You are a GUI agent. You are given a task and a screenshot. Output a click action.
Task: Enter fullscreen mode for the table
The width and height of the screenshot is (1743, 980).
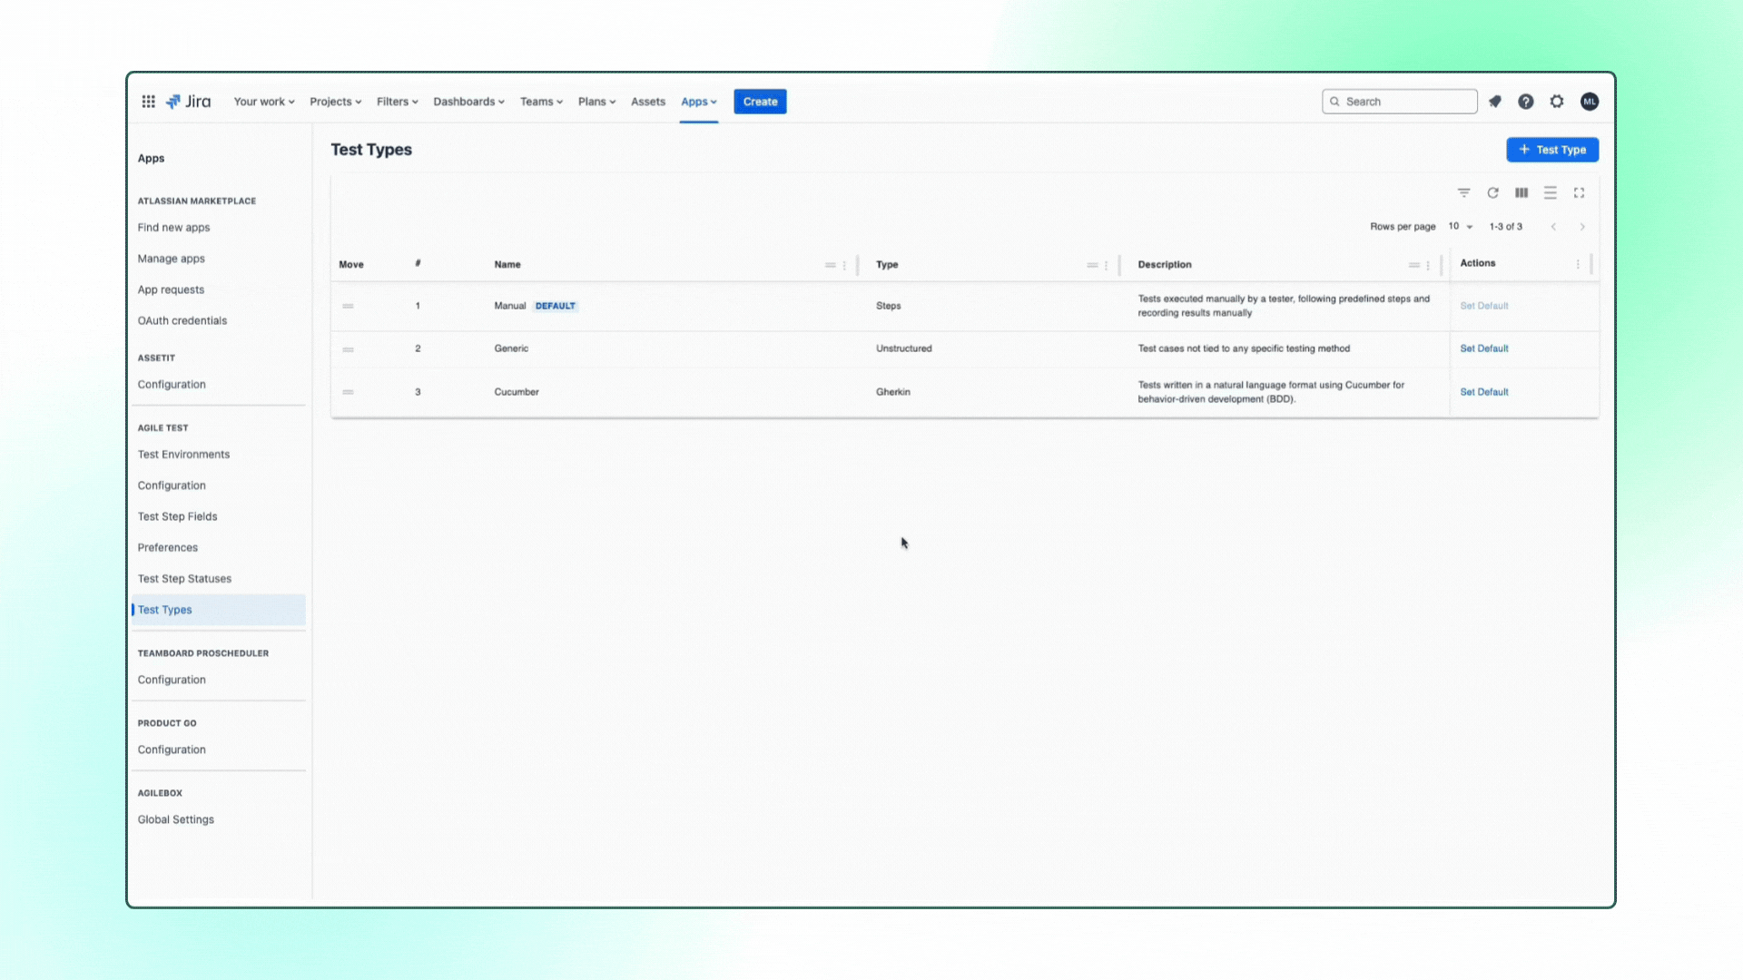[1579, 192]
